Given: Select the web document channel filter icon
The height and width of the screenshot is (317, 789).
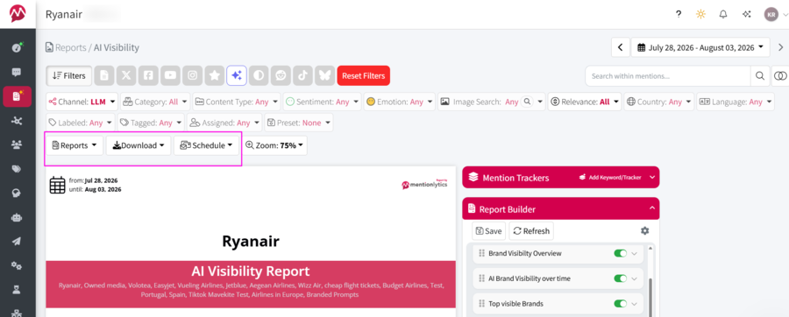Looking at the screenshot, I should point(104,75).
